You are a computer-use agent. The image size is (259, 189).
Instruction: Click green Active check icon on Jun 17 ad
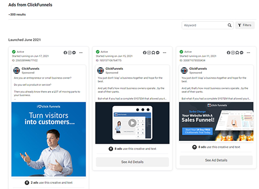(x=14, y=52)
